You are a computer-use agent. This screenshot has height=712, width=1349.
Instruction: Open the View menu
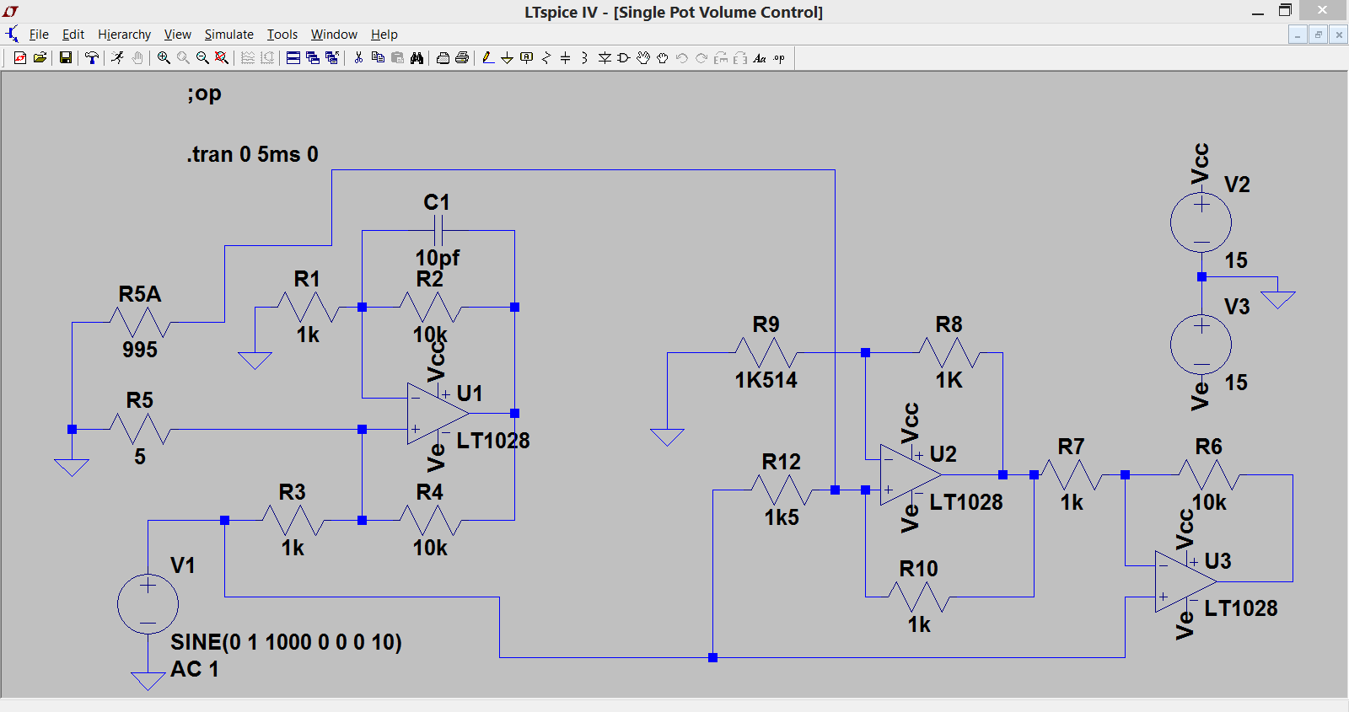tap(177, 35)
